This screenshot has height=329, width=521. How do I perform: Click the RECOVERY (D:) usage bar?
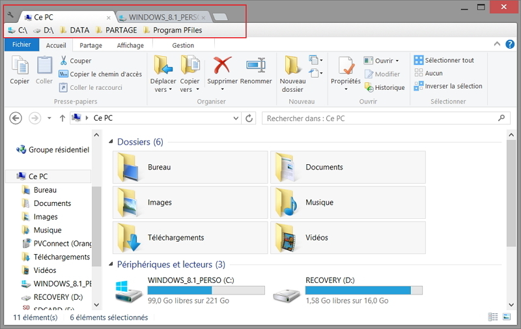pyautogui.click(x=364, y=291)
